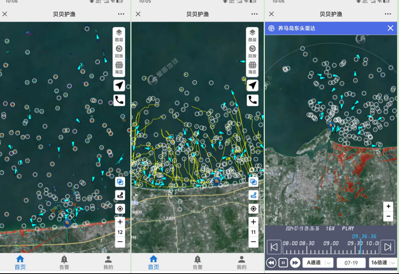Pause the radar playback
399x274 pixels.
coord(283,263)
